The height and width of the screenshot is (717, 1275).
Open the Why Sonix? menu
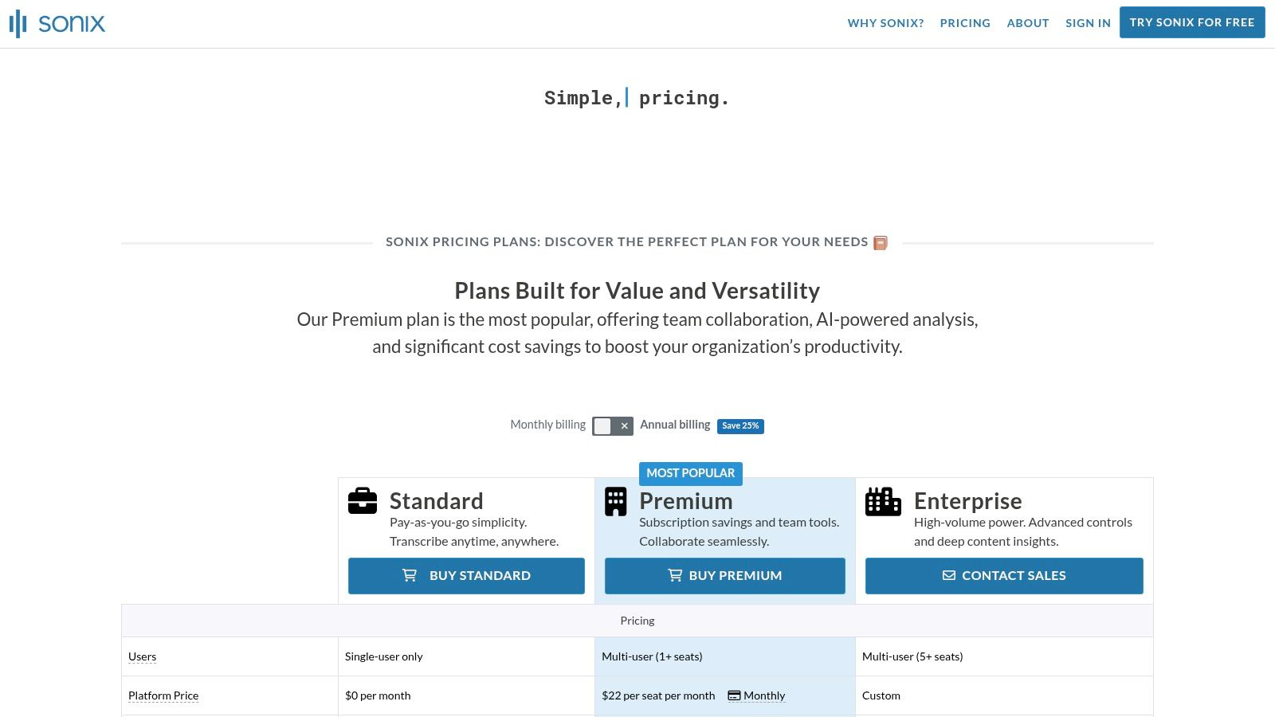coord(885,23)
